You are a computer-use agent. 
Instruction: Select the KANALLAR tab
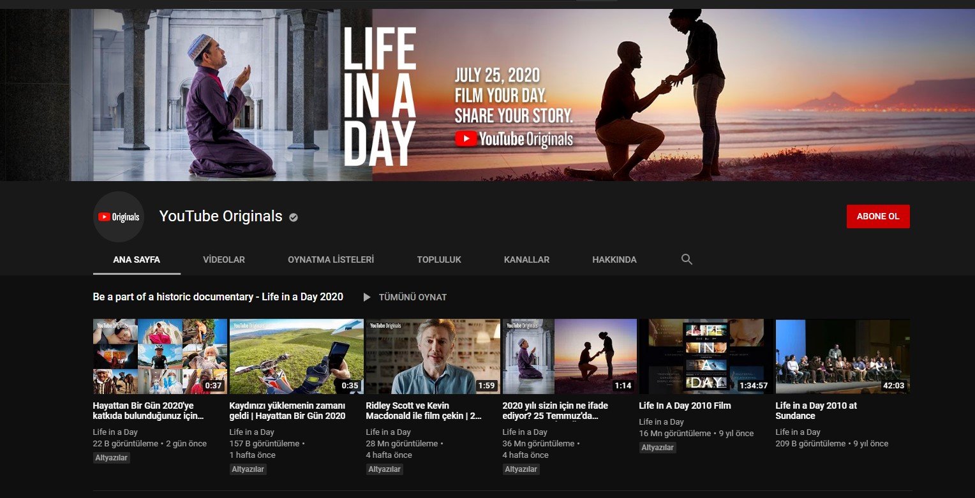pyautogui.click(x=526, y=260)
